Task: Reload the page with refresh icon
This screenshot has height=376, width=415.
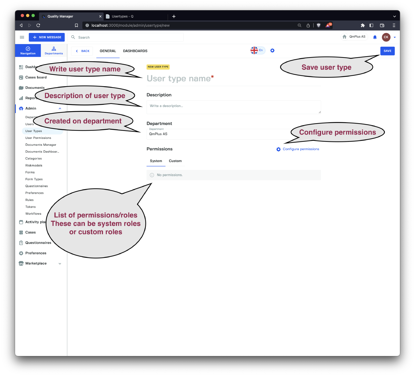Action: click(38, 25)
